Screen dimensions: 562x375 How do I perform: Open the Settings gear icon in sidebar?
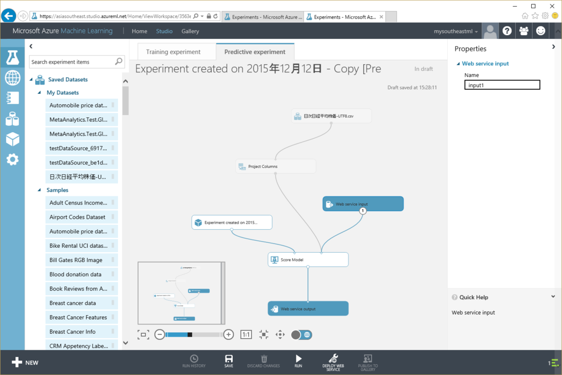click(x=13, y=160)
